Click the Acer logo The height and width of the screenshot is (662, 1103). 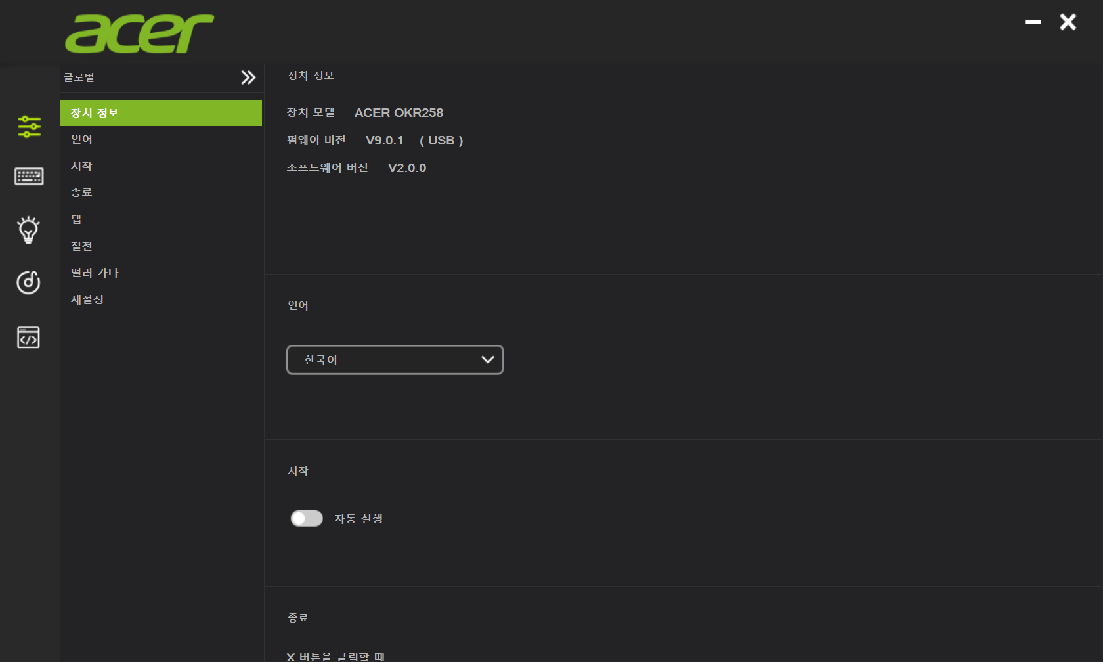tap(139, 33)
